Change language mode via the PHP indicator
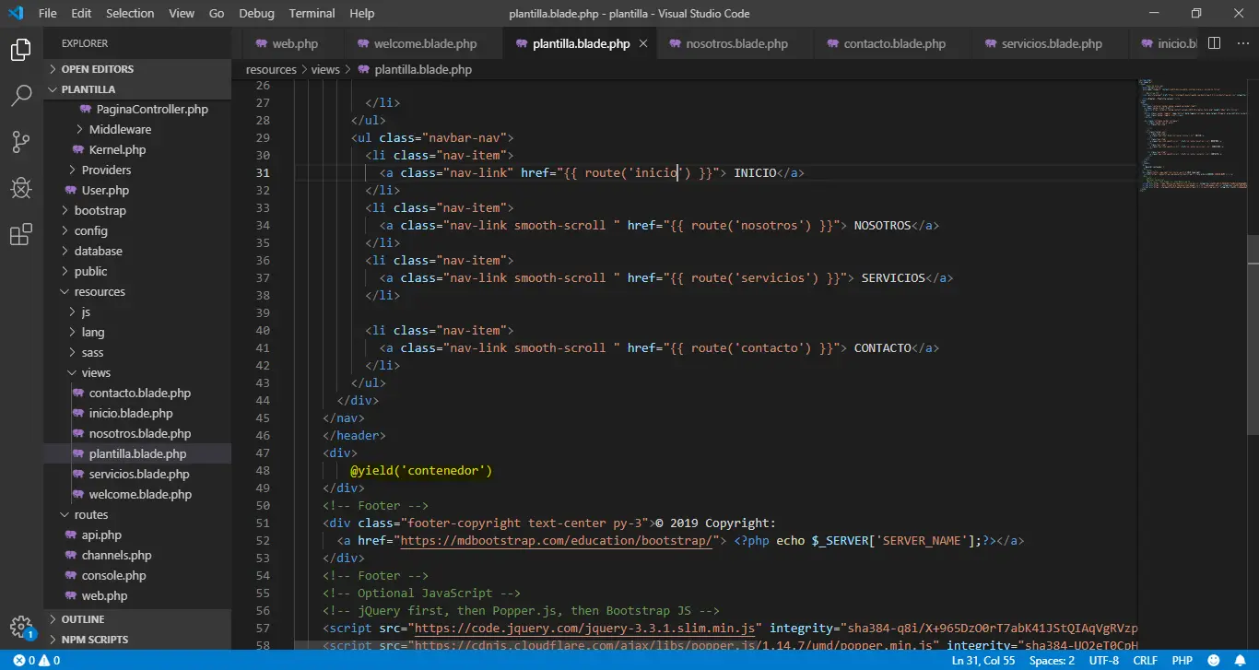This screenshot has width=1259, height=670. coord(1182,660)
